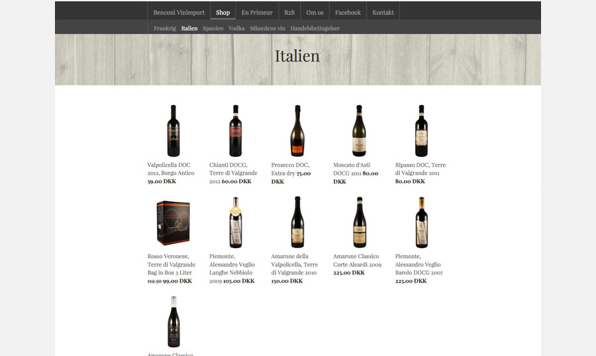The height and width of the screenshot is (356, 596).
Task: Click the Ripasso DOC, Terre di Valgrande title
Action: point(421,169)
